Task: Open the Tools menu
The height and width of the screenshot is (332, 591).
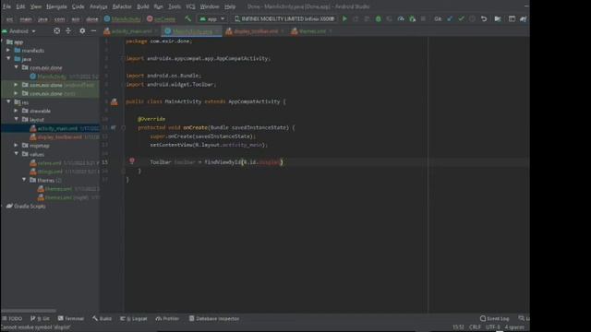Action: 175,6
